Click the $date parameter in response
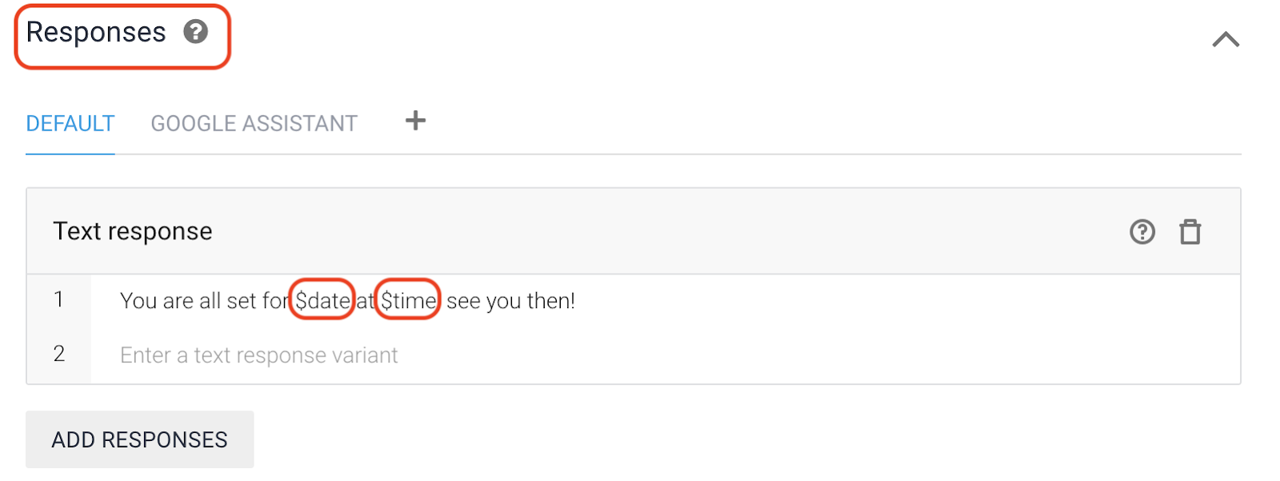This screenshot has width=1280, height=481. coord(322,301)
